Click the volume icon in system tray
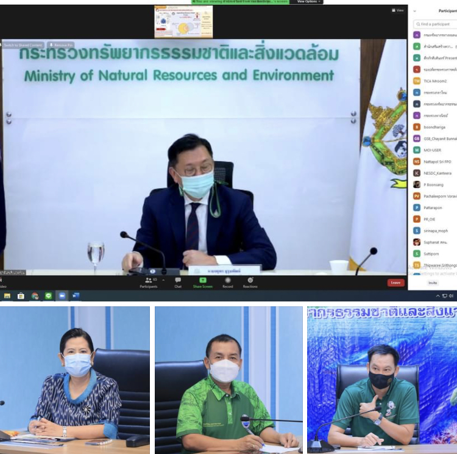The image size is (457, 454). [x=451, y=296]
